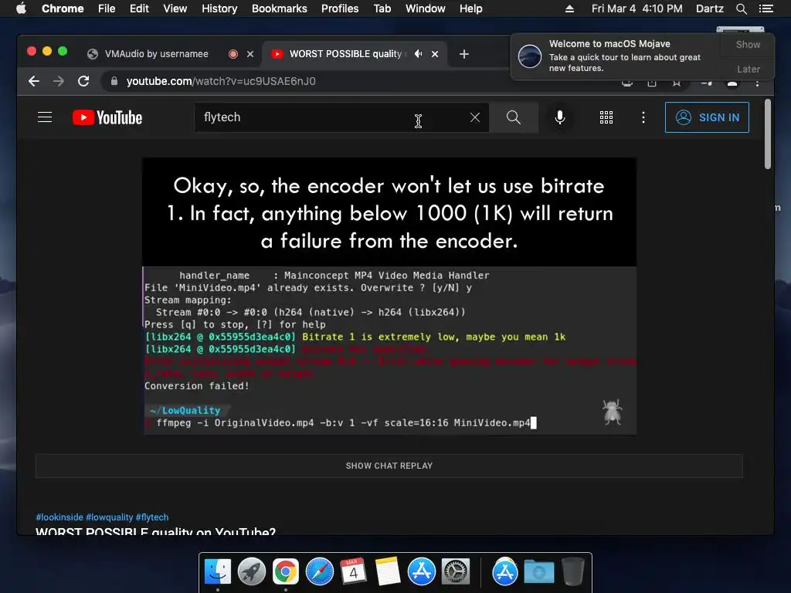Viewport: 791px width, 593px height.
Task: Click the Dartz user menu
Action: tap(710, 8)
